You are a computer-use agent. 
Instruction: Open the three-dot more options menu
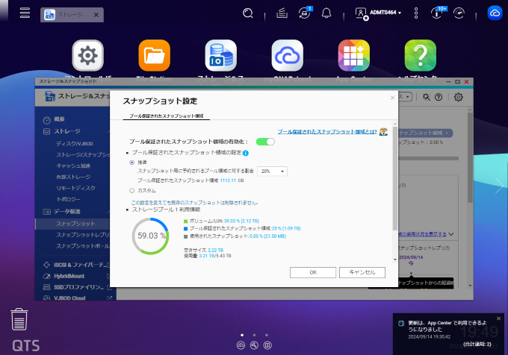tap(416, 13)
